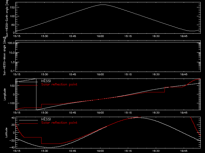Click 15:15 time label under Earth angle plot

[x=17, y=36]
